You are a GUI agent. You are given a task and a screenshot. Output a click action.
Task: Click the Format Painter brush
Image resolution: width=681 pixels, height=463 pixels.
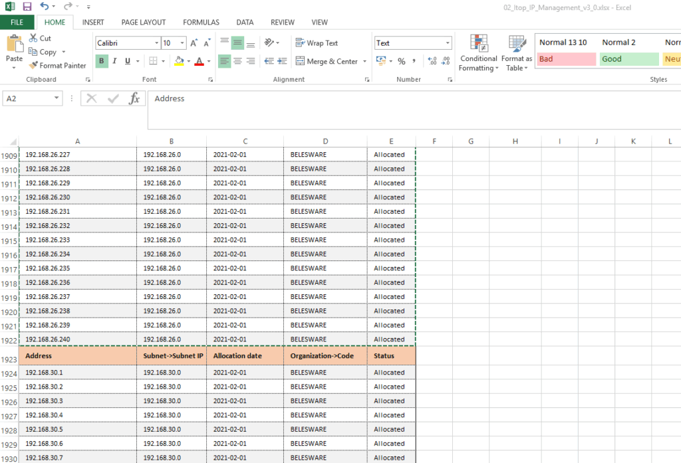[x=57, y=66]
